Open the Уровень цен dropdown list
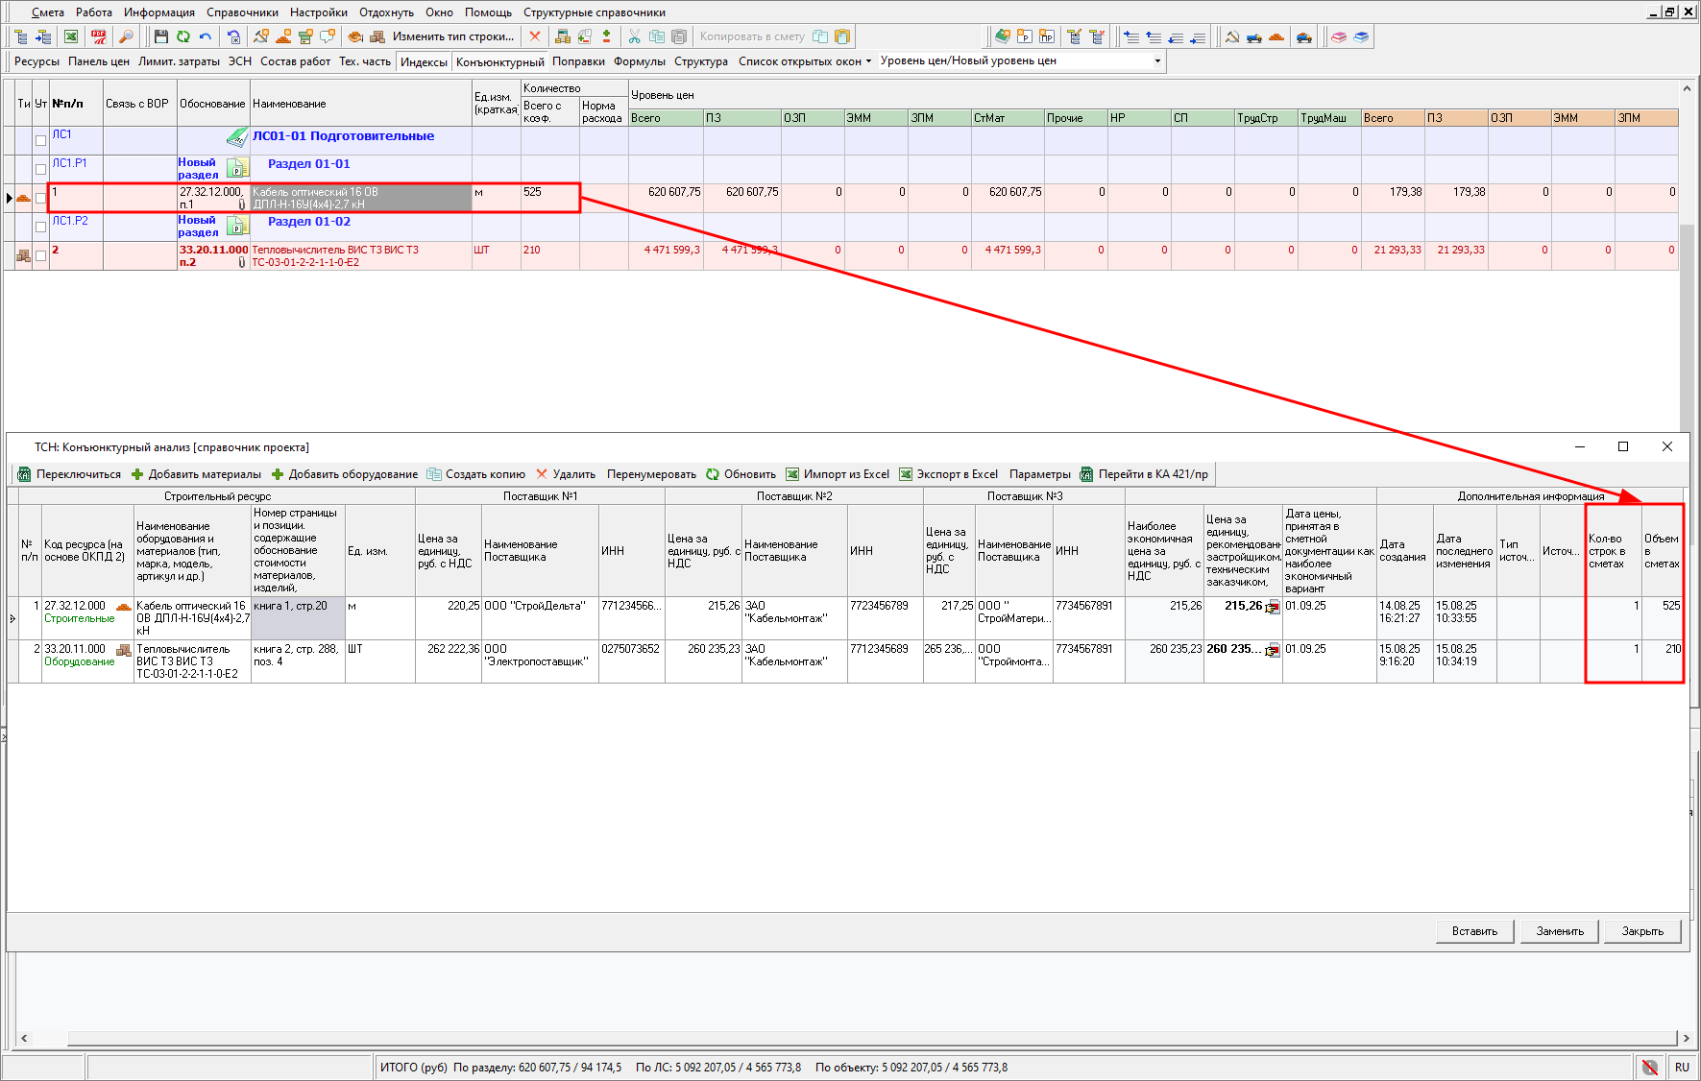Viewport: 1701px width, 1081px height. [x=1157, y=61]
